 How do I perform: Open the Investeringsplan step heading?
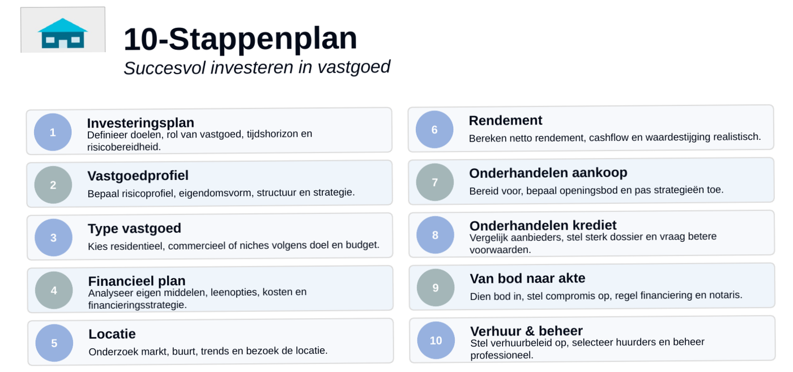[x=140, y=123]
